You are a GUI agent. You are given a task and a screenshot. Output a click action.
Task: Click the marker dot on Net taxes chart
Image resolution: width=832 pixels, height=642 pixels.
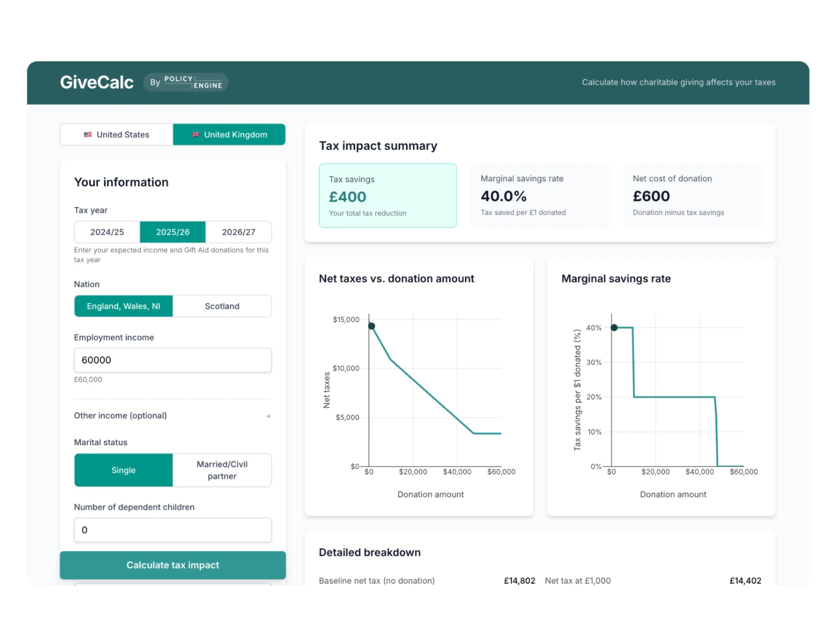(371, 326)
